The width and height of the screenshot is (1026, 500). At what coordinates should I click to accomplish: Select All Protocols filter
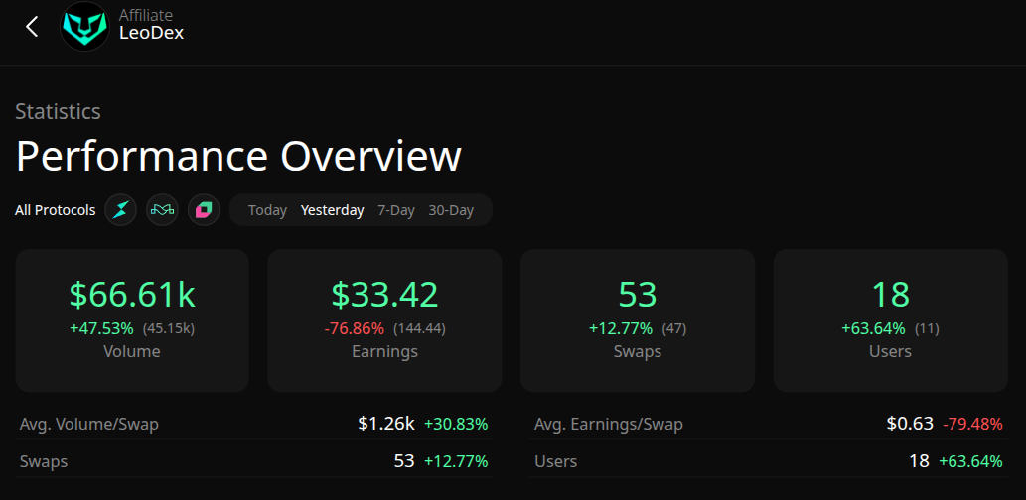point(56,210)
